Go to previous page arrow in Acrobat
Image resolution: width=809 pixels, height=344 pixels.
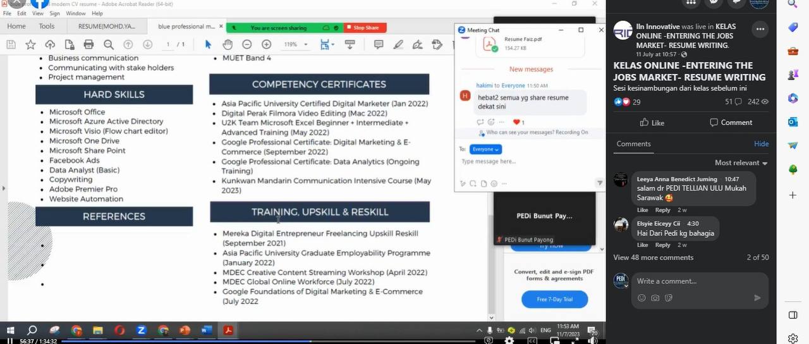click(x=128, y=44)
